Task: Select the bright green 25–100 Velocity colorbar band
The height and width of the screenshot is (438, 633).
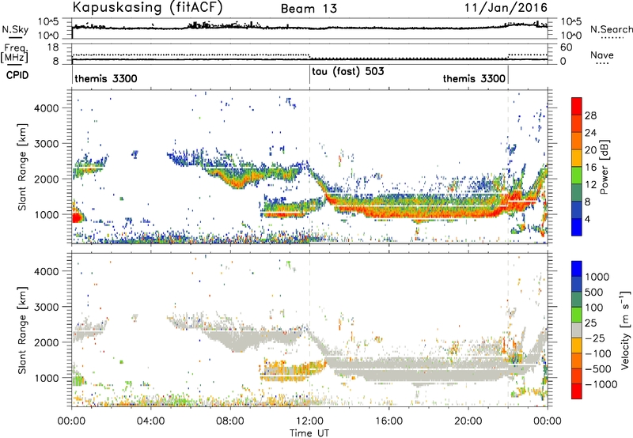Action: (x=577, y=315)
